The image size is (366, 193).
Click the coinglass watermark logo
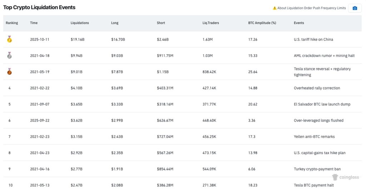345,177
